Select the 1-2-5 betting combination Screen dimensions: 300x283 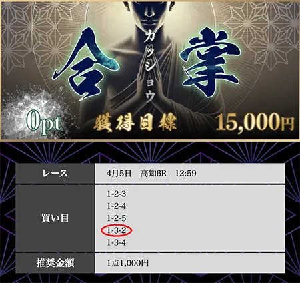(x=117, y=218)
